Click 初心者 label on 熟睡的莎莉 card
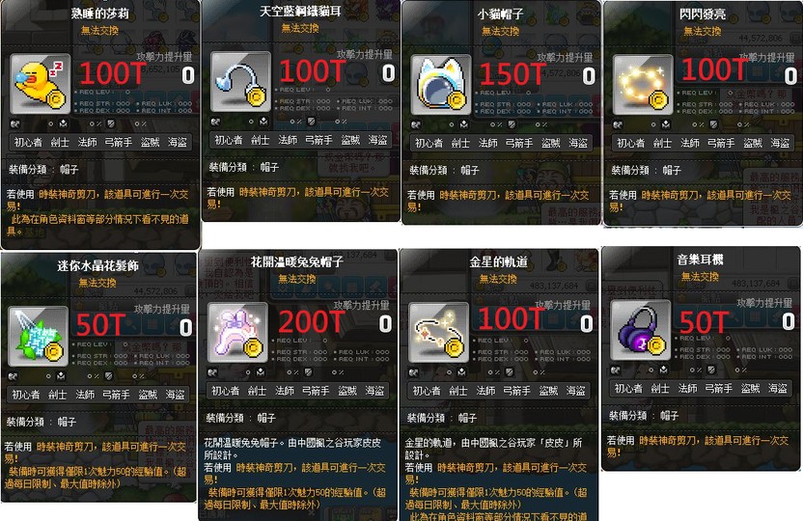The width and height of the screenshot is (803, 521). click(x=28, y=142)
